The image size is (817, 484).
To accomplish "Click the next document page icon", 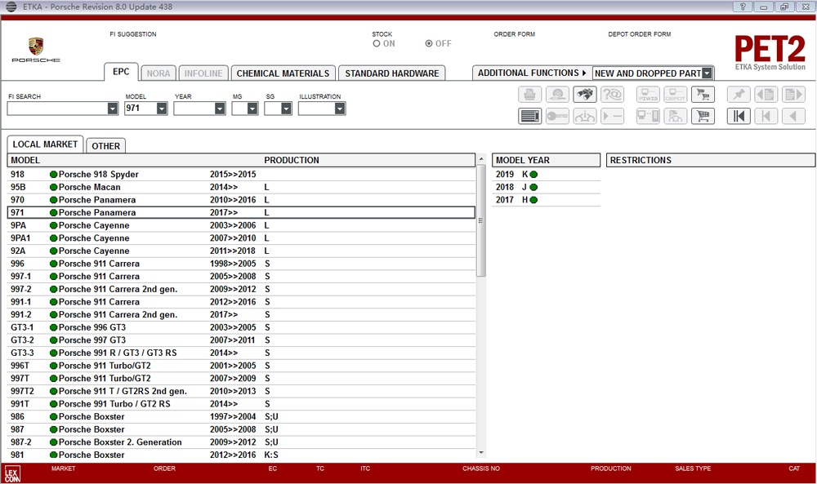I will pyautogui.click(x=793, y=95).
